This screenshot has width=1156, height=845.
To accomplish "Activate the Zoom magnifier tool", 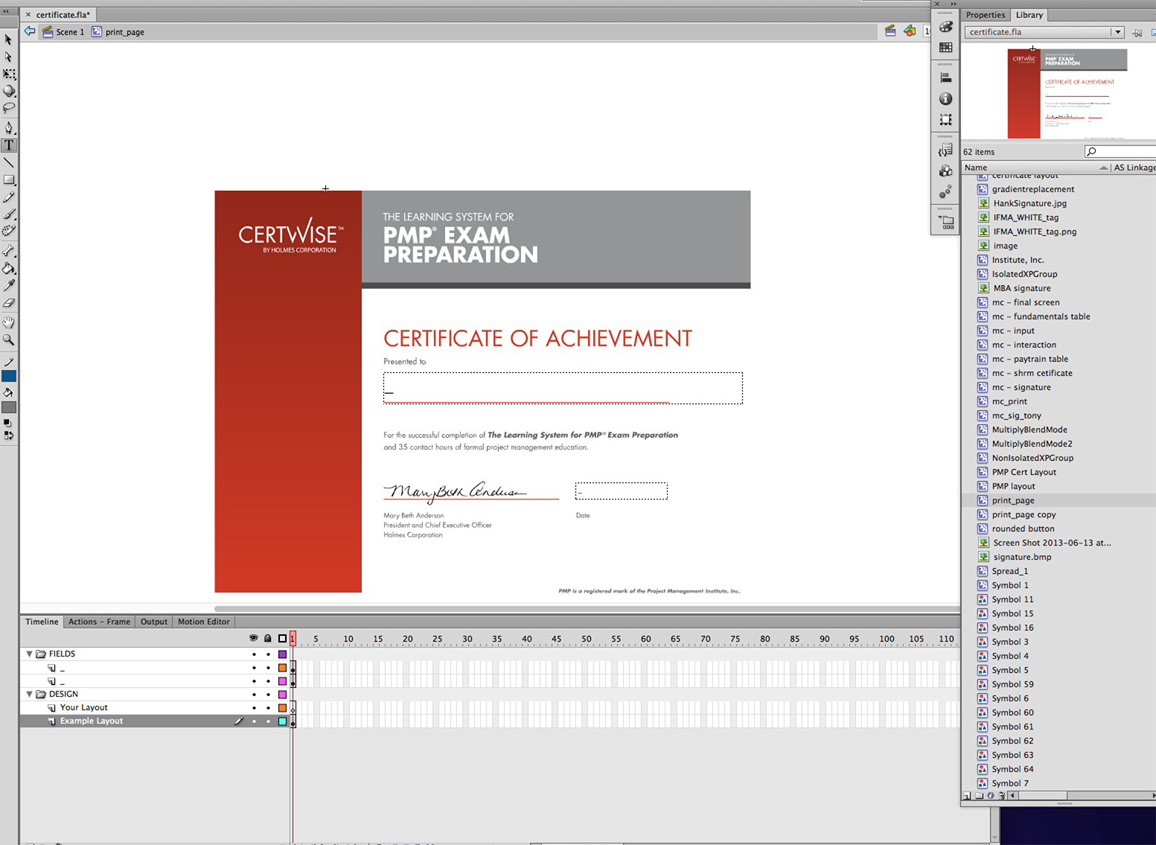I will pyautogui.click(x=9, y=339).
